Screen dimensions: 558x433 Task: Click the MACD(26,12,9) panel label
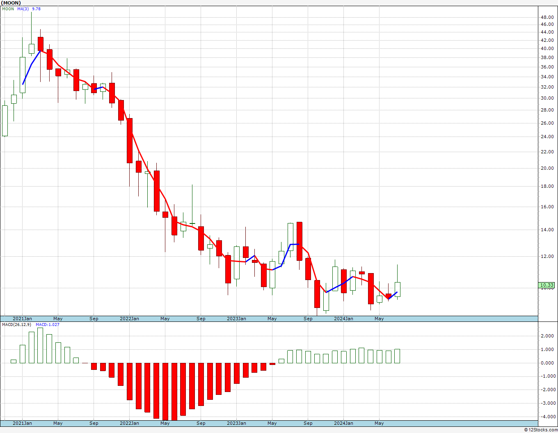click(x=17, y=324)
